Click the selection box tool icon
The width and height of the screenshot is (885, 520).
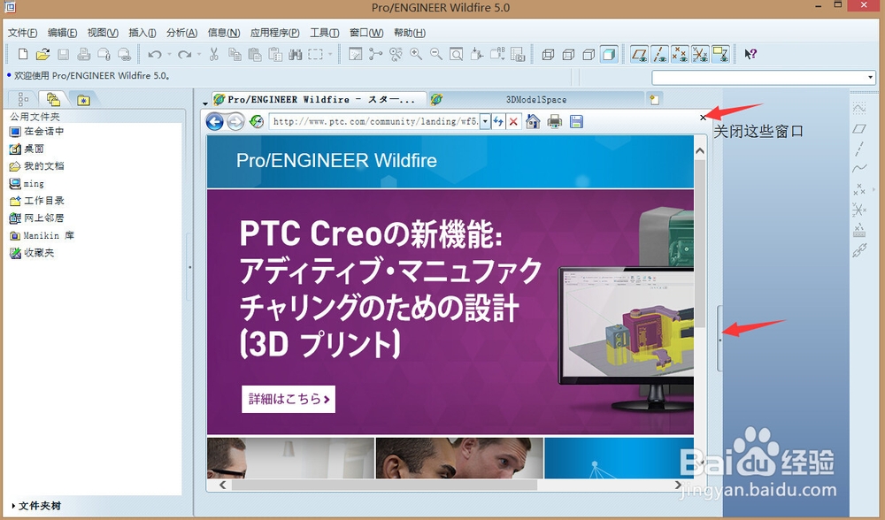click(316, 54)
